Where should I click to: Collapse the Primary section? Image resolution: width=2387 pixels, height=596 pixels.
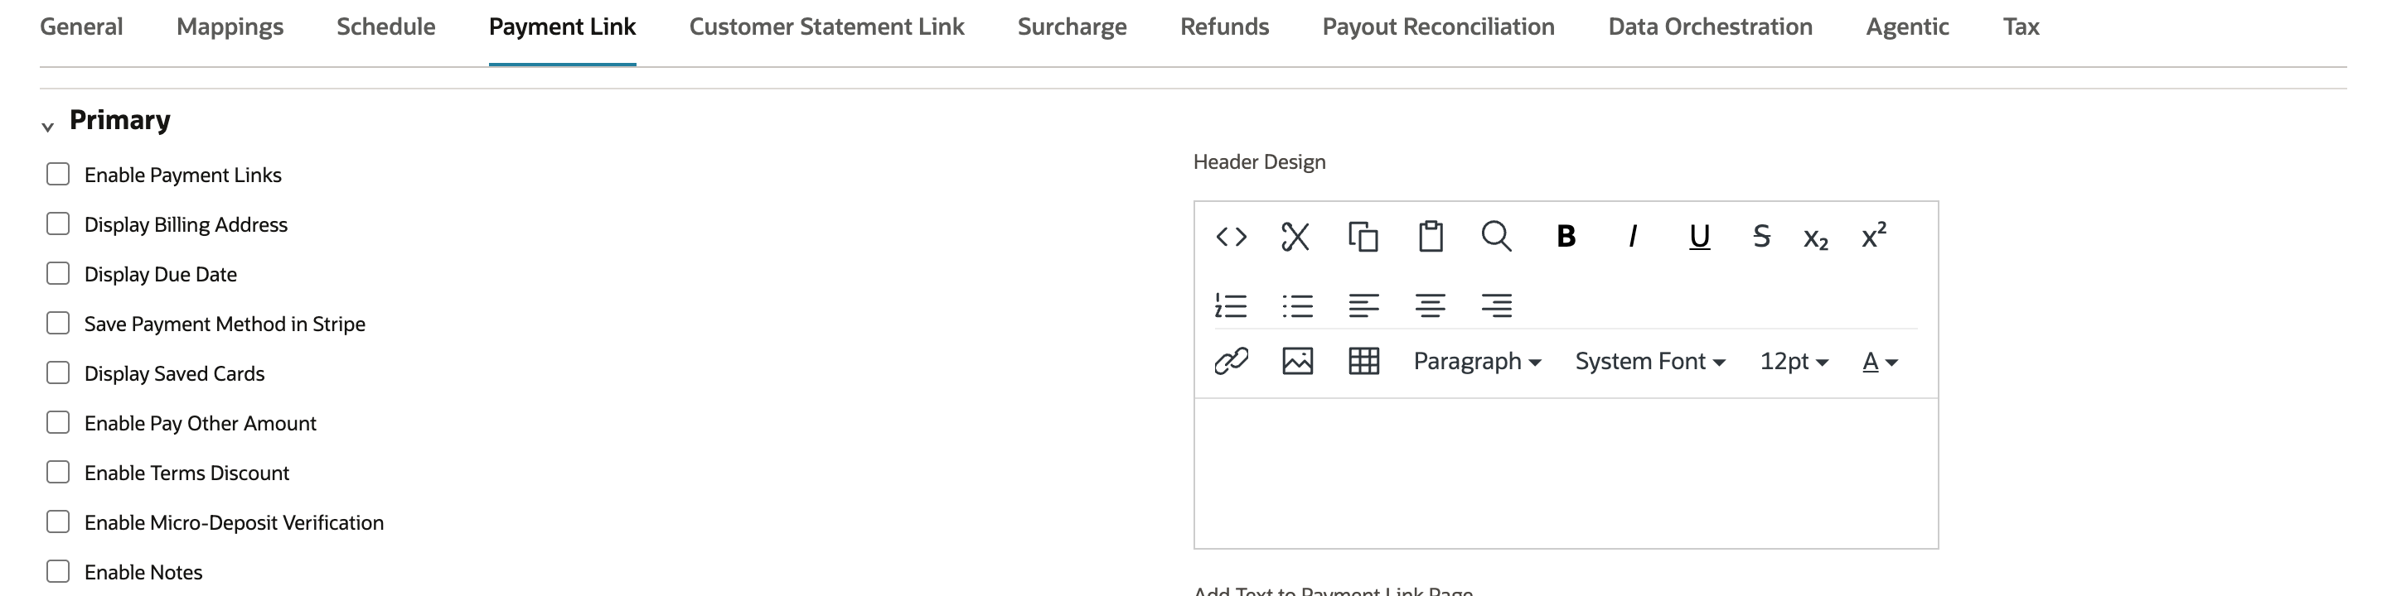[48, 127]
